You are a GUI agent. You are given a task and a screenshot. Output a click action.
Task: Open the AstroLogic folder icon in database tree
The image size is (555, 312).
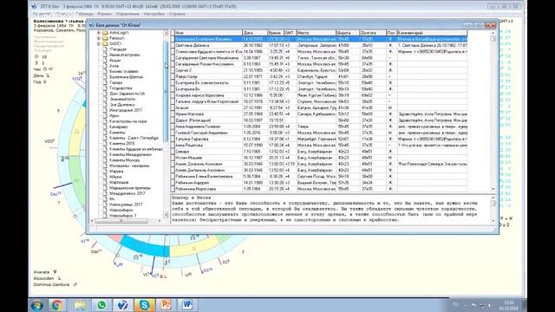(x=105, y=33)
